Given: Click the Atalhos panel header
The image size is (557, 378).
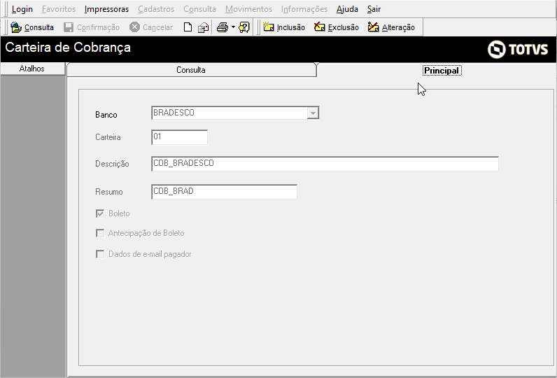Looking at the screenshot, I should 32,69.
